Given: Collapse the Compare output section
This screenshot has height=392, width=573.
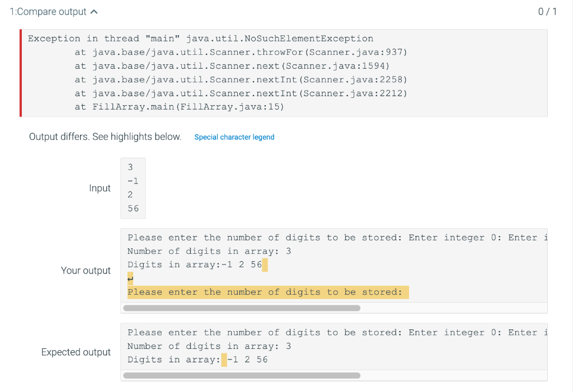Looking at the screenshot, I should click(94, 11).
